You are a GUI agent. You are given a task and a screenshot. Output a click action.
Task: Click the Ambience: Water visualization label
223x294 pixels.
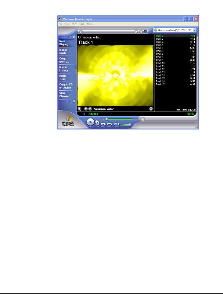click(x=103, y=109)
